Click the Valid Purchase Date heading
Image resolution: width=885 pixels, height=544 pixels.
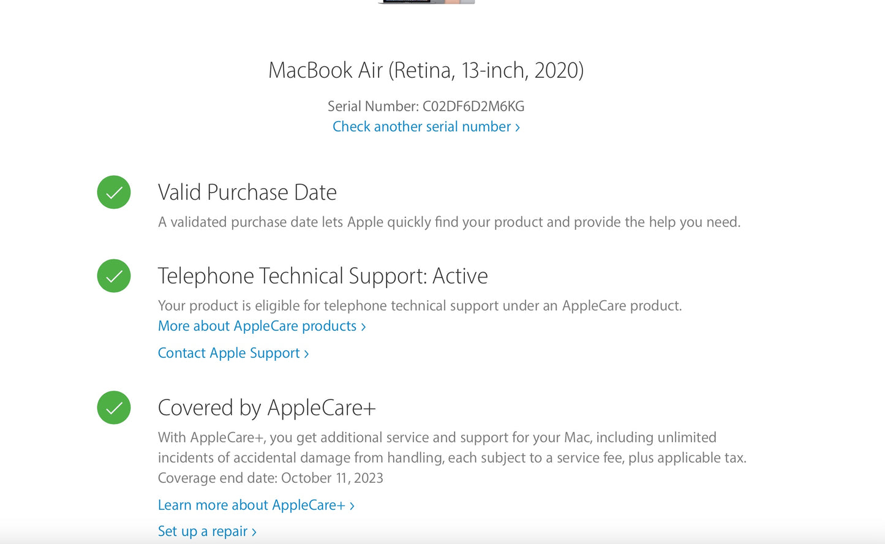247,192
